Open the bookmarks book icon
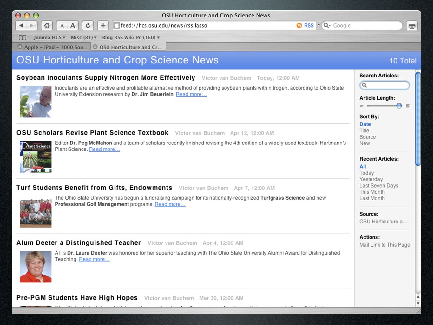 [23, 37]
